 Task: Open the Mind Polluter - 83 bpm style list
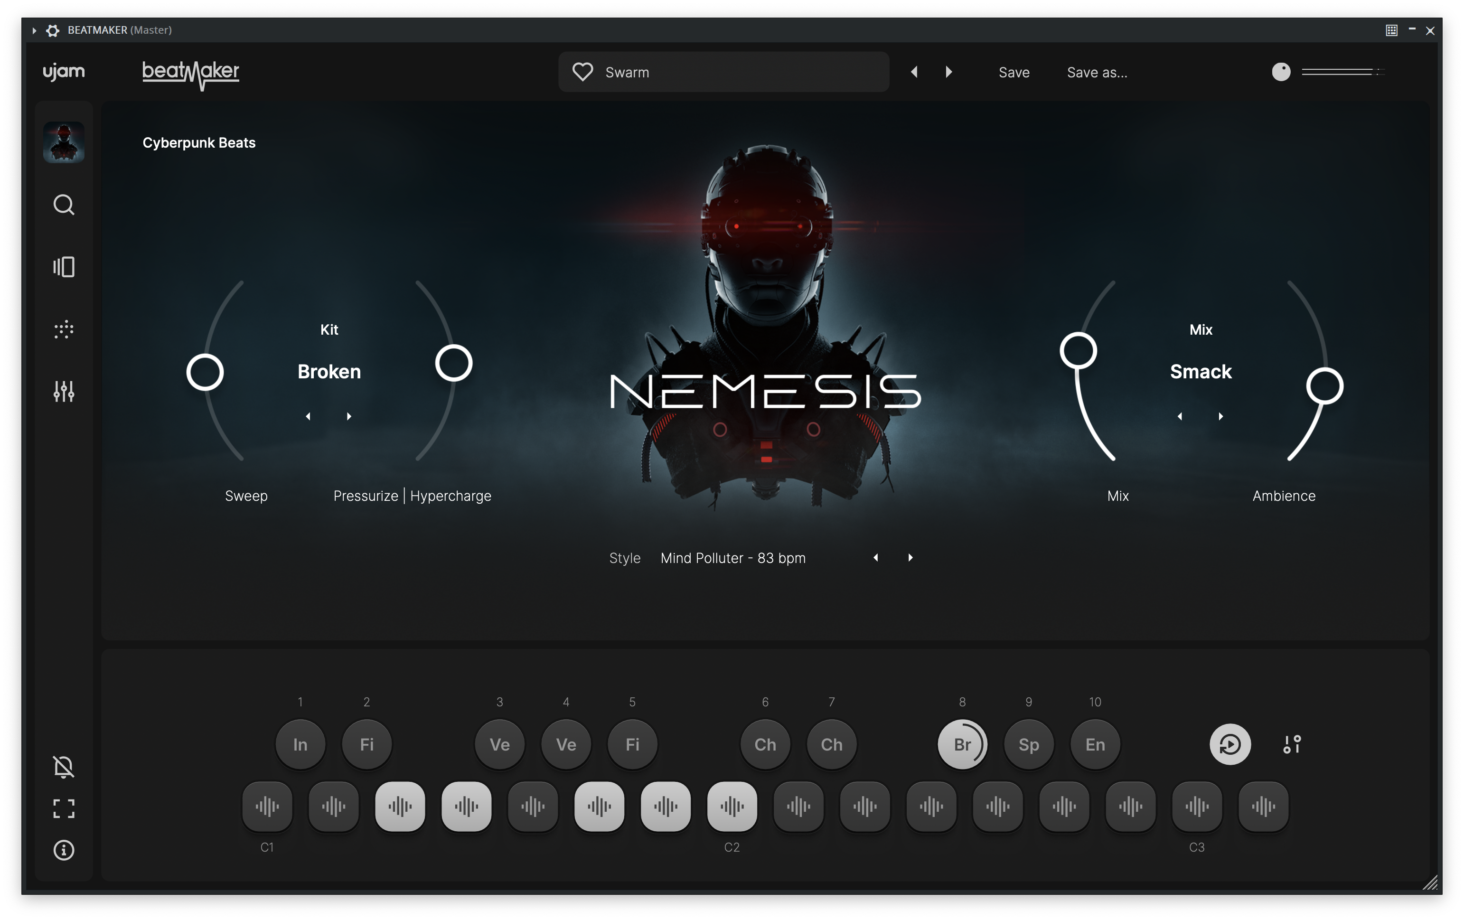[733, 558]
